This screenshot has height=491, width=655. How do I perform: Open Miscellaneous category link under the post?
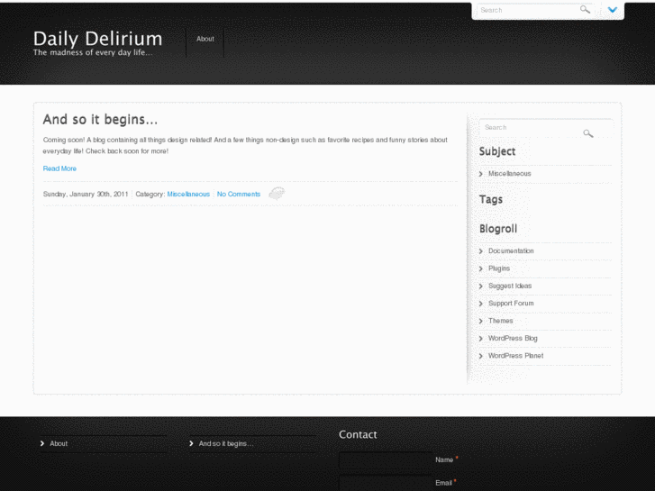click(x=188, y=194)
